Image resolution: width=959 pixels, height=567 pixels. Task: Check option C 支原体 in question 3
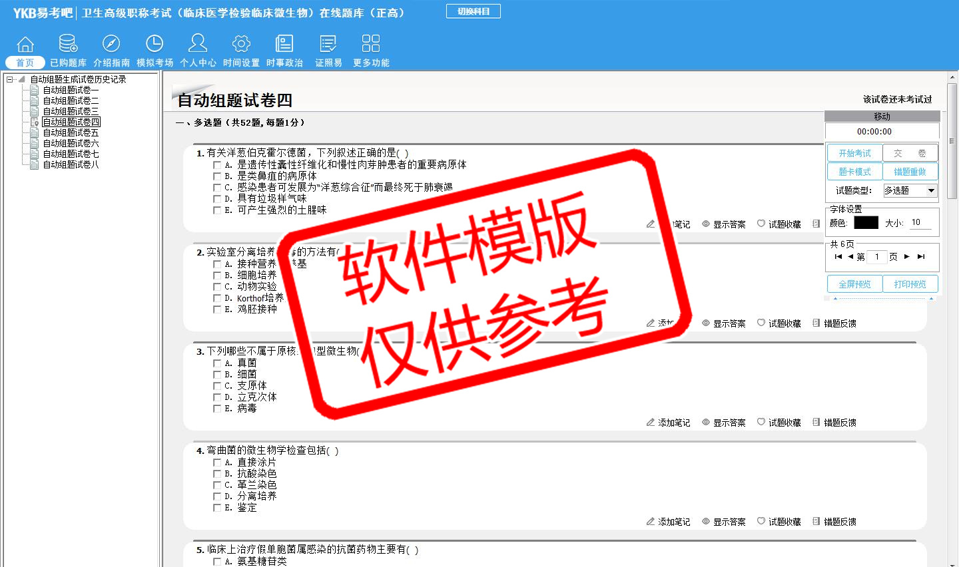pyautogui.click(x=217, y=386)
